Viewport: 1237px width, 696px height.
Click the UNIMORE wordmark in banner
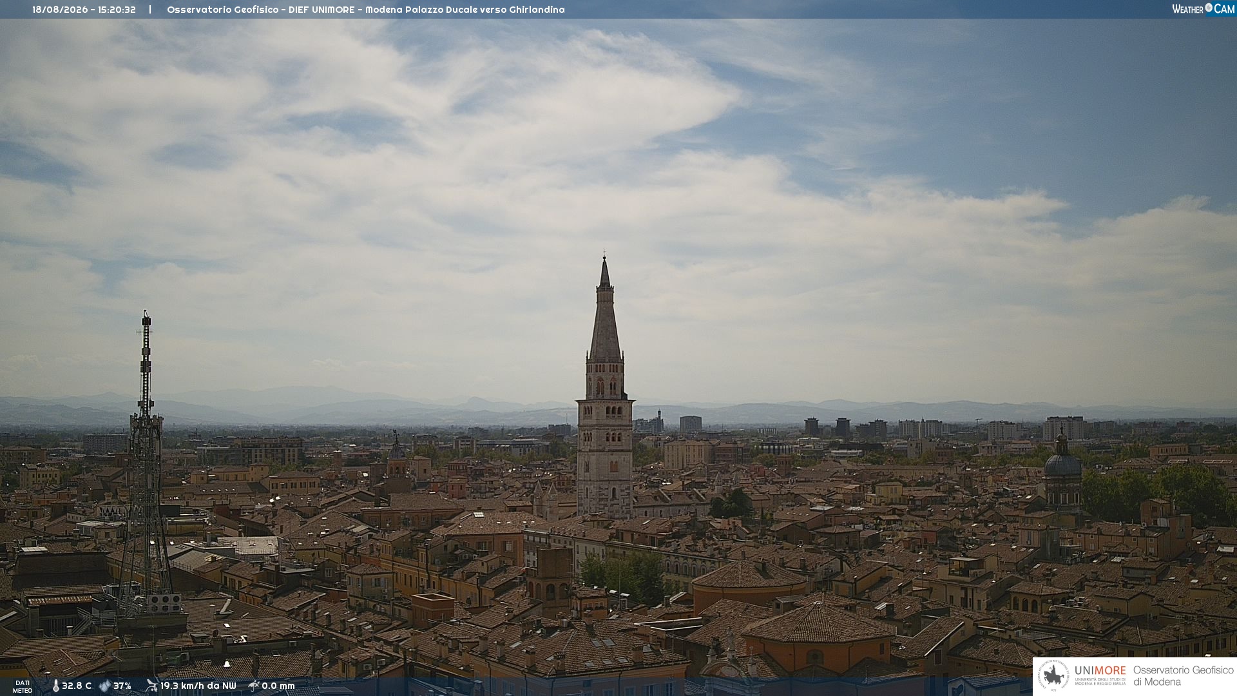point(1100,670)
